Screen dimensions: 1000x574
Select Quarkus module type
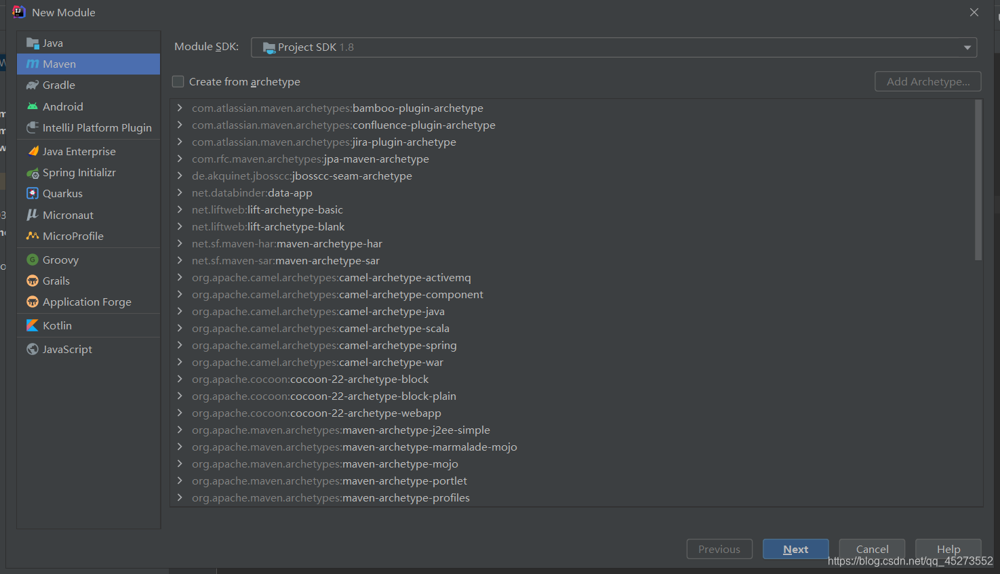pos(89,193)
